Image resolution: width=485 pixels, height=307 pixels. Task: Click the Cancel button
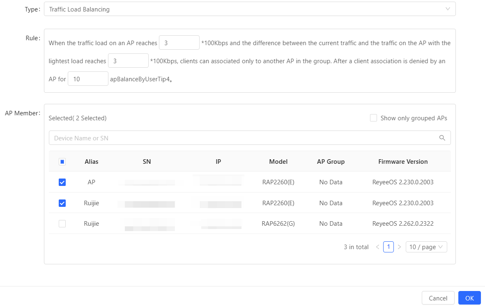coord(438,298)
